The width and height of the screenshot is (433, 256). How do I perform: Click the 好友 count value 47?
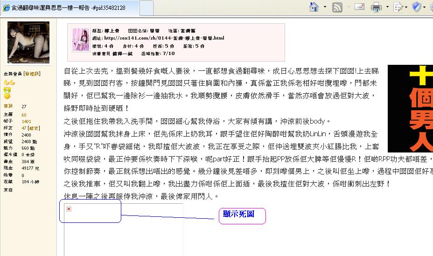[x=24, y=128]
